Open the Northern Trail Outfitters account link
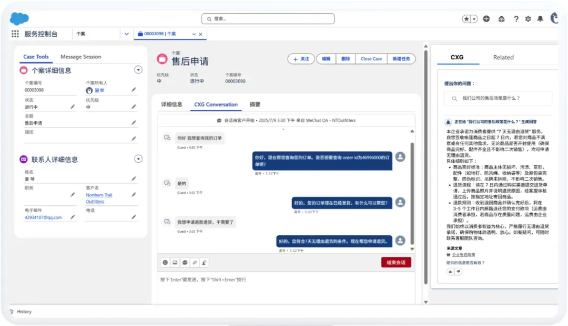The width and height of the screenshot is (568, 326). coord(99,198)
